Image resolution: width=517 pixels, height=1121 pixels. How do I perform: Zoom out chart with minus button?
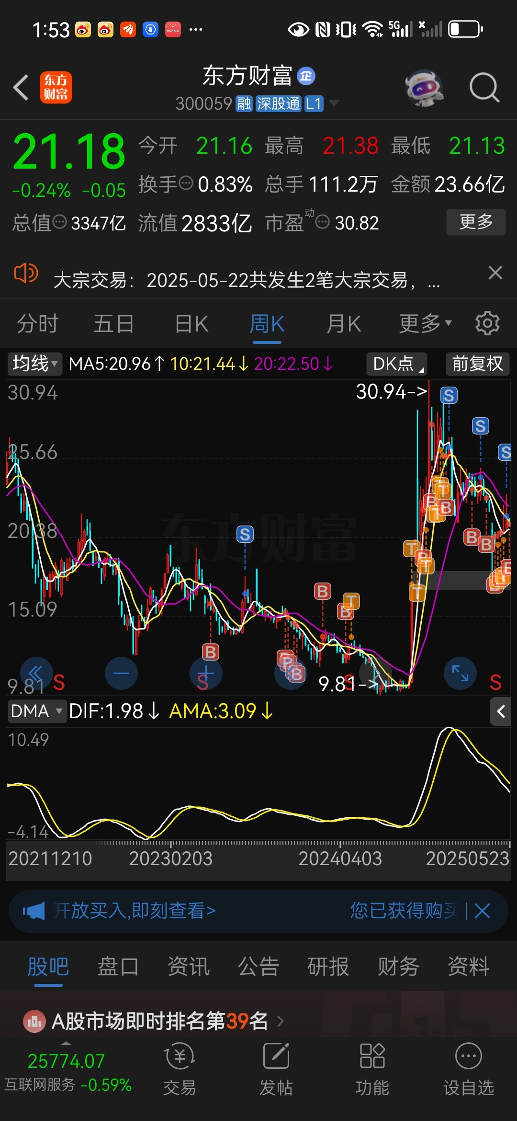pos(121,673)
